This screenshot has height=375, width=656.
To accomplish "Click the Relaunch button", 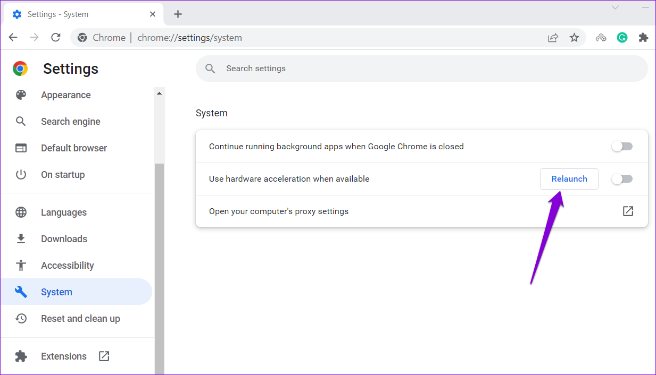I will [x=569, y=179].
